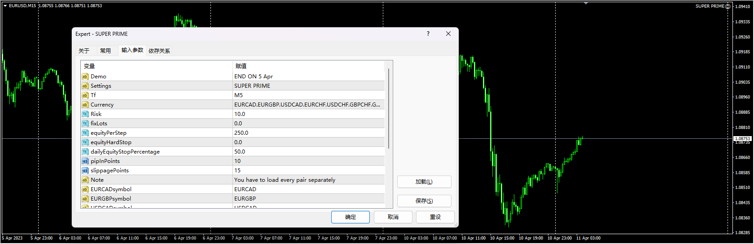Select the dailyEquityStopPercentage variable name
754x244 pixels.
tap(125, 152)
